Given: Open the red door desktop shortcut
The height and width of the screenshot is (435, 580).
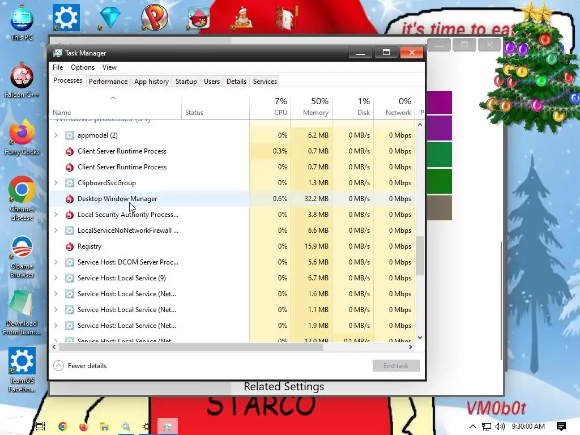Looking at the screenshot, I should (286, 17).
